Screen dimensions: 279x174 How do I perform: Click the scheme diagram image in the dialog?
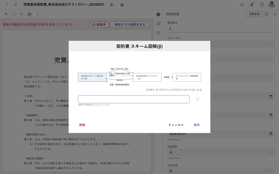(x=139, y=77)
